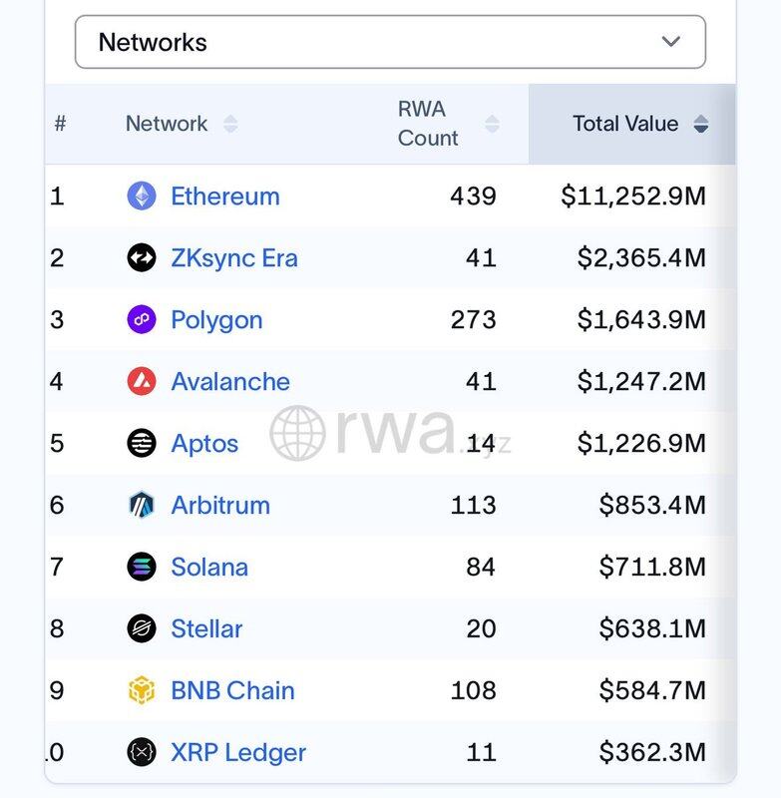This screenshot has width=781, height=798.
Task: Click the Arbitrum logo icon
Action: 142,505
